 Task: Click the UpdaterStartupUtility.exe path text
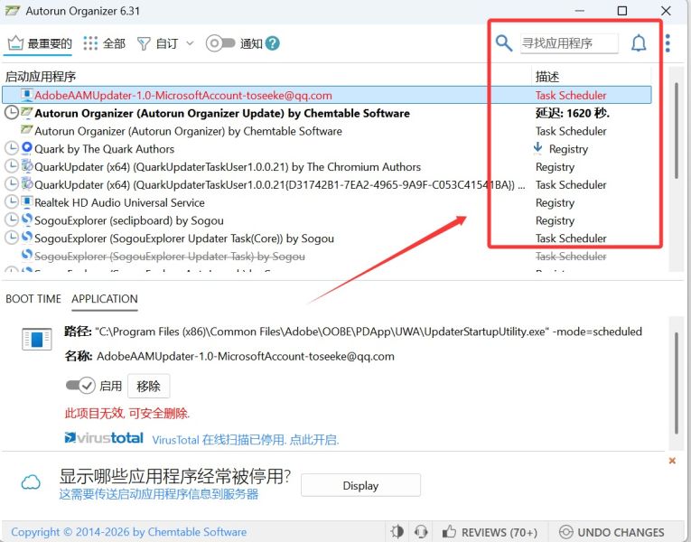pyautogui.click(x=369, y=332)
